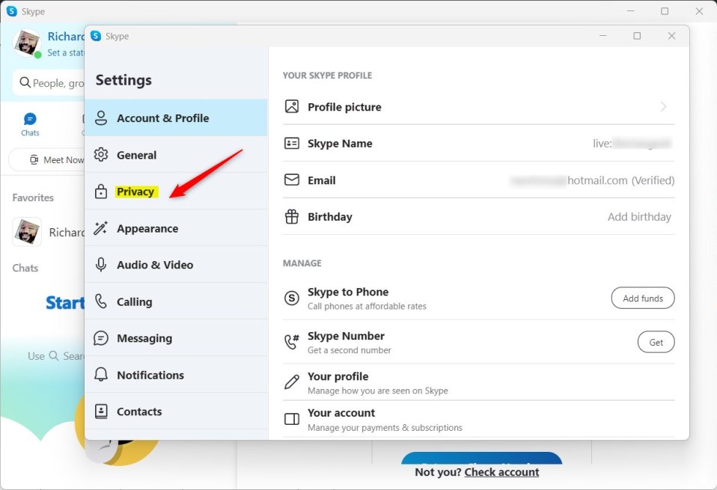Screen dimensions: 717x490
Task: Open Appearance settings
Action: pos(176,228)
